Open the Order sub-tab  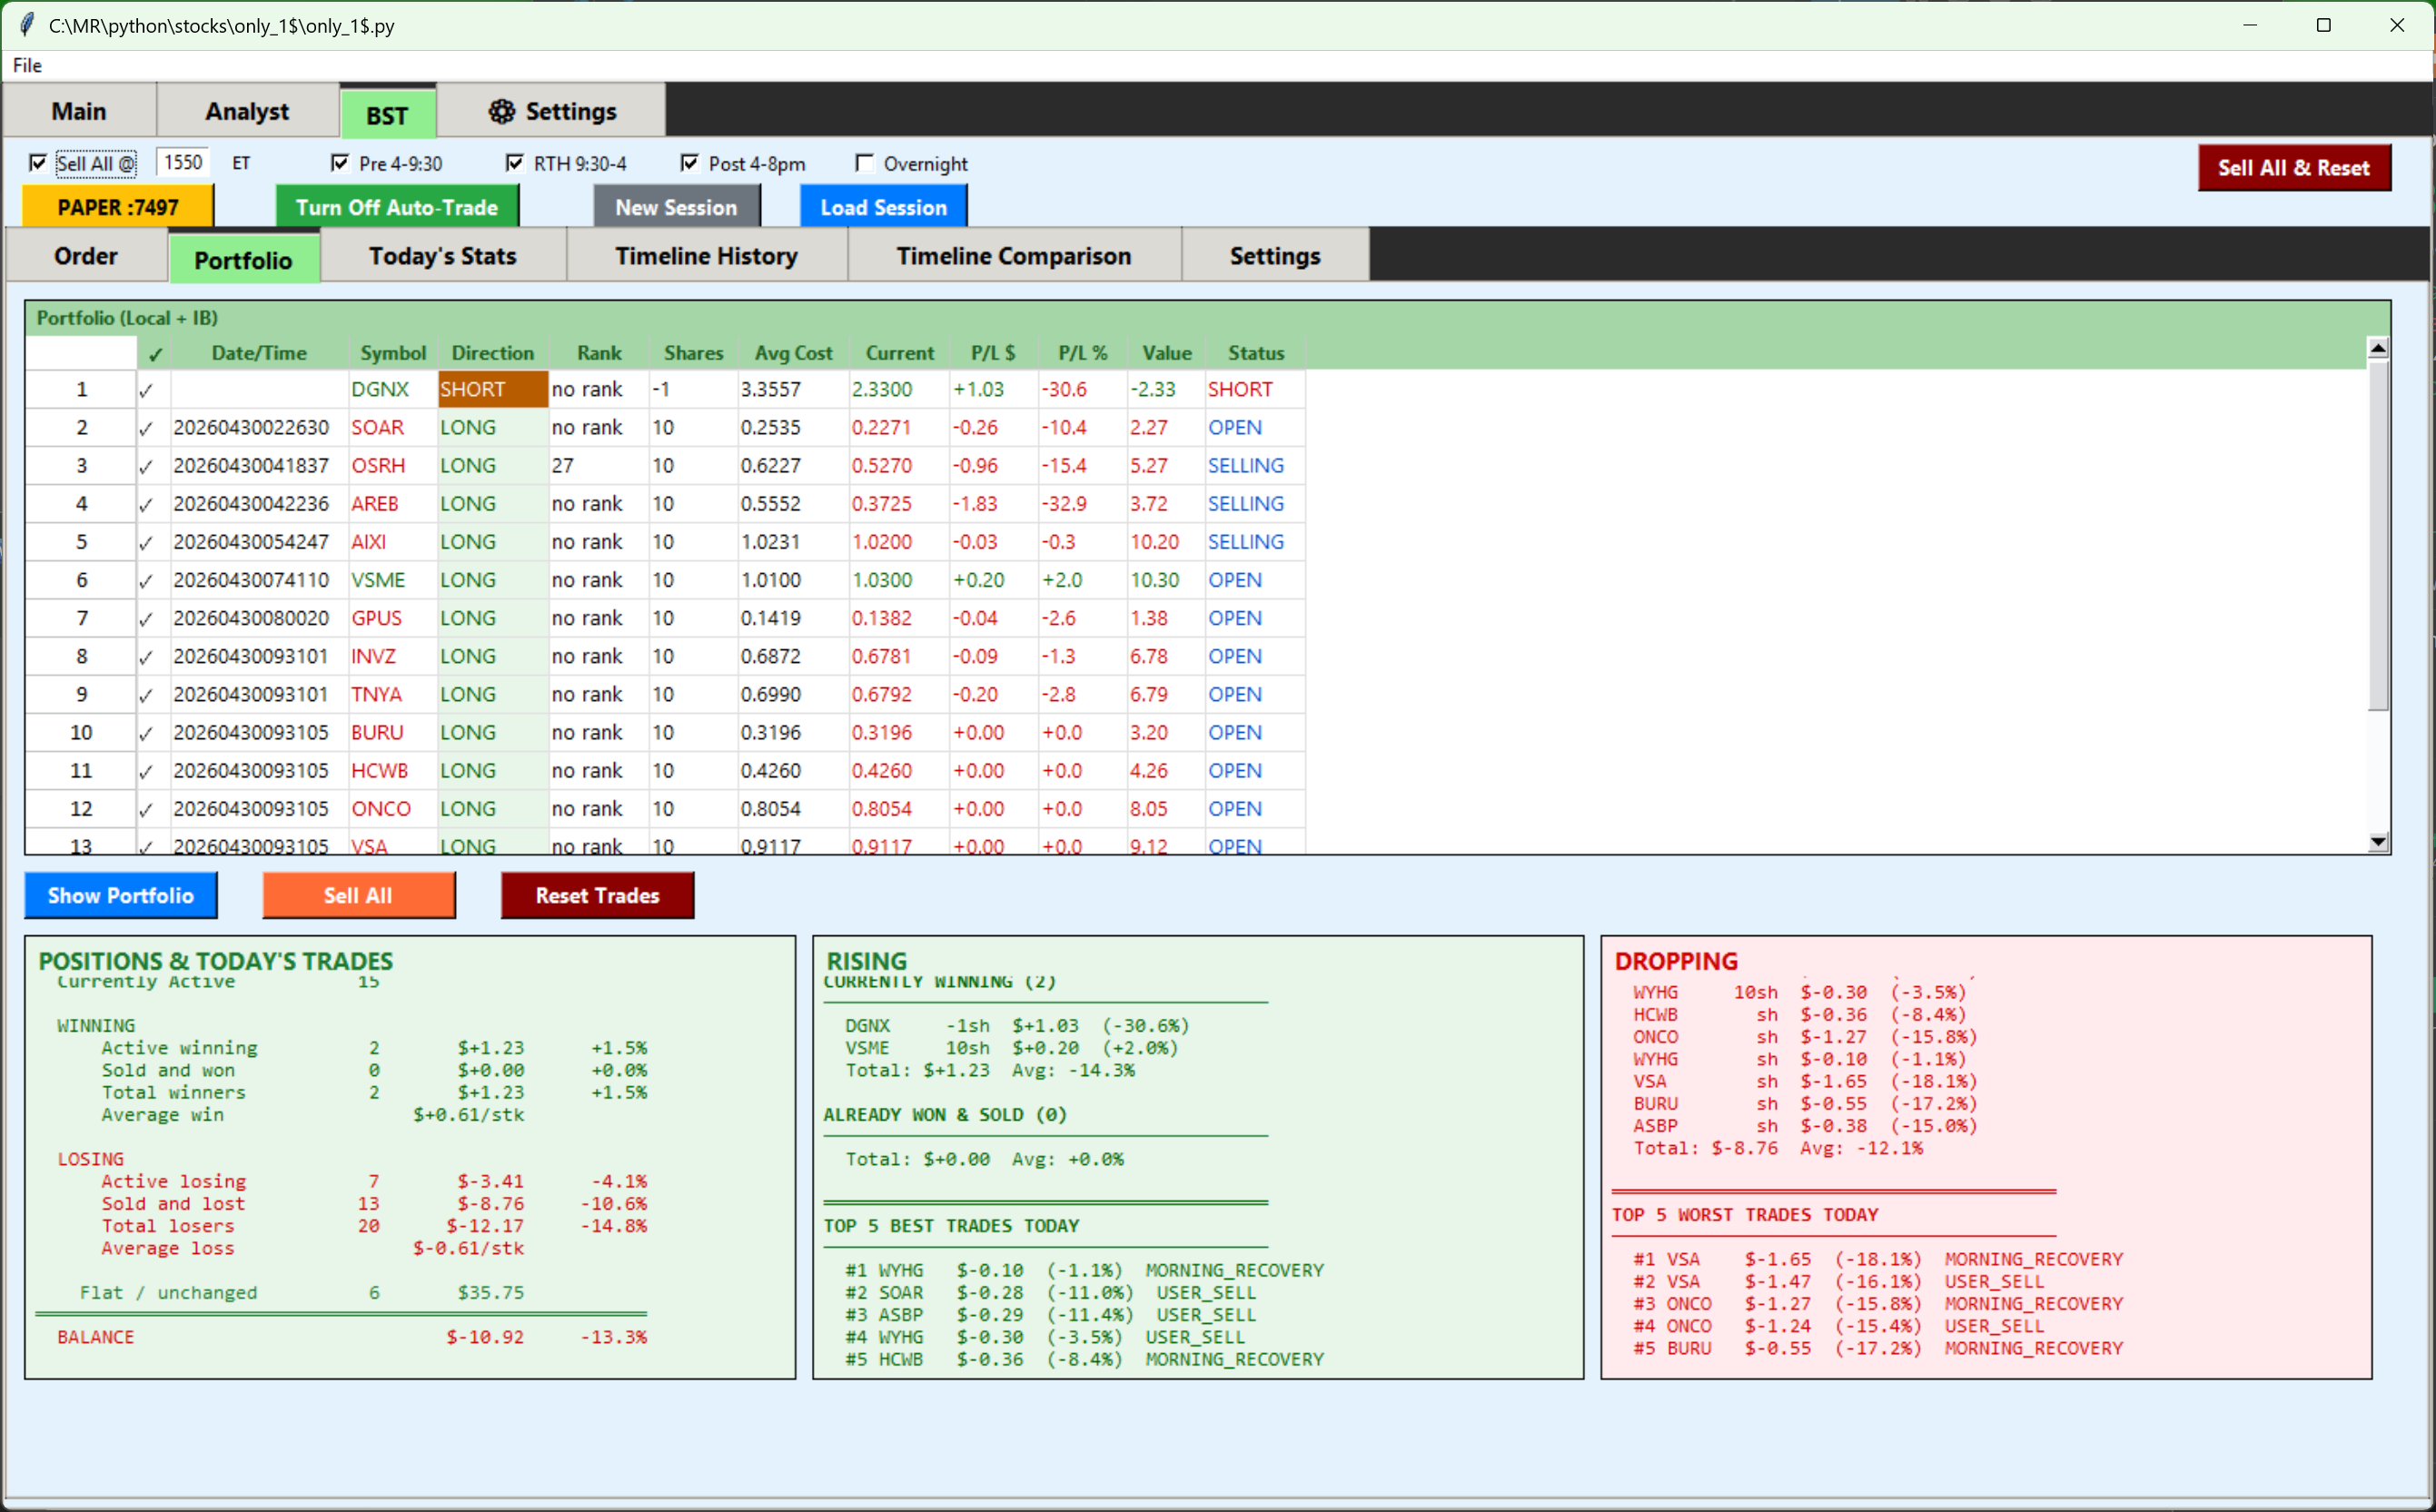pos(86,256)
